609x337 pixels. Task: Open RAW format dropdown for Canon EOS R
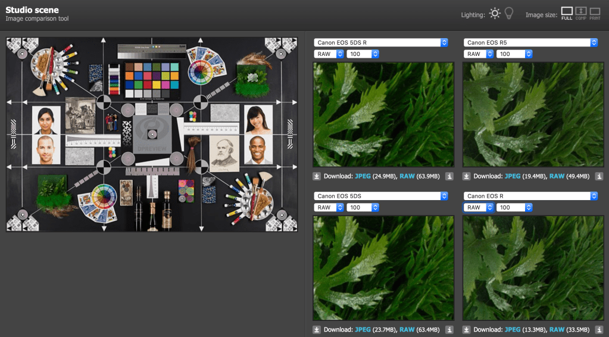pyautogui.click(x=478, y=208)
